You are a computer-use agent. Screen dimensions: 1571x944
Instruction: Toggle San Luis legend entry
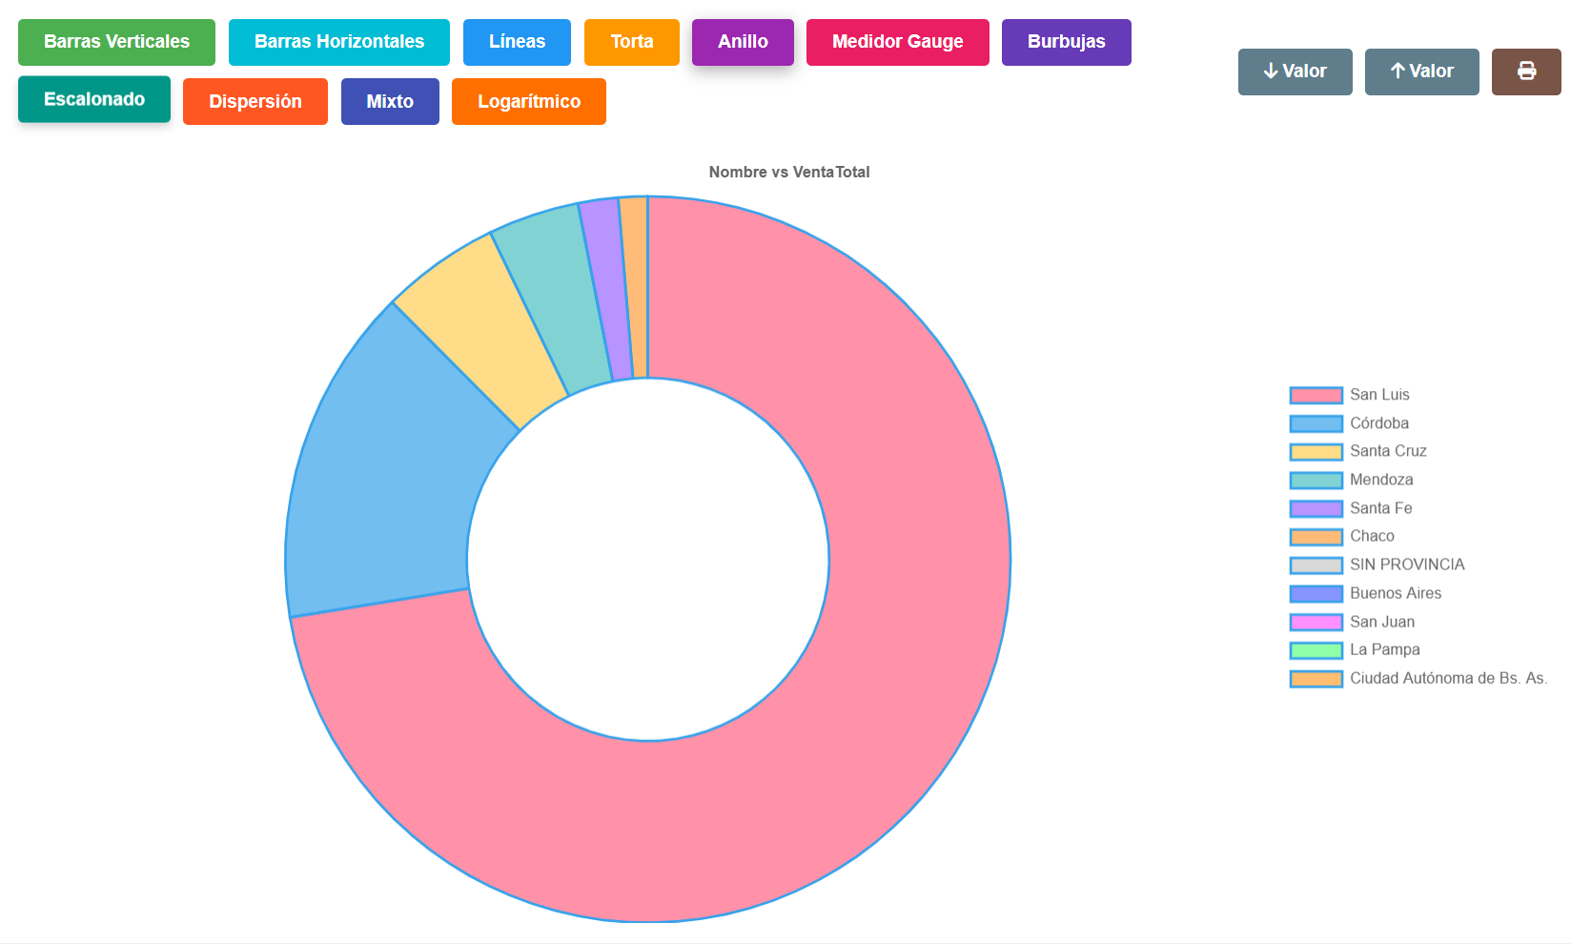pyautogui.click(x=1378, y=395)
